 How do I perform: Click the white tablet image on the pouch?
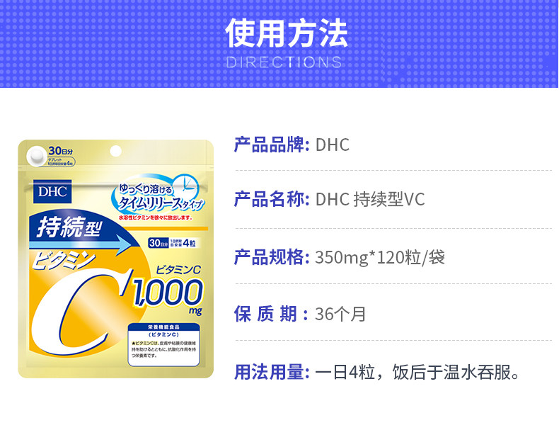coord(36,156)
